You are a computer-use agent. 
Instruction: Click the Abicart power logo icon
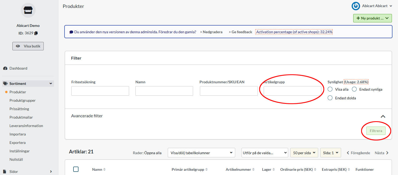pos(356,6)
